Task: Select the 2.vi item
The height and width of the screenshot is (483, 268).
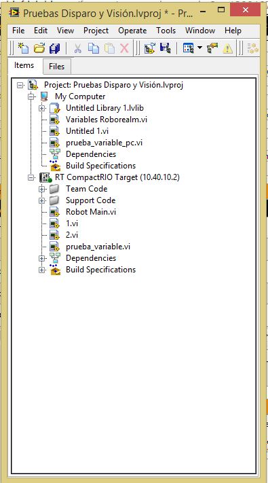Action: click(x=72, y=235)
